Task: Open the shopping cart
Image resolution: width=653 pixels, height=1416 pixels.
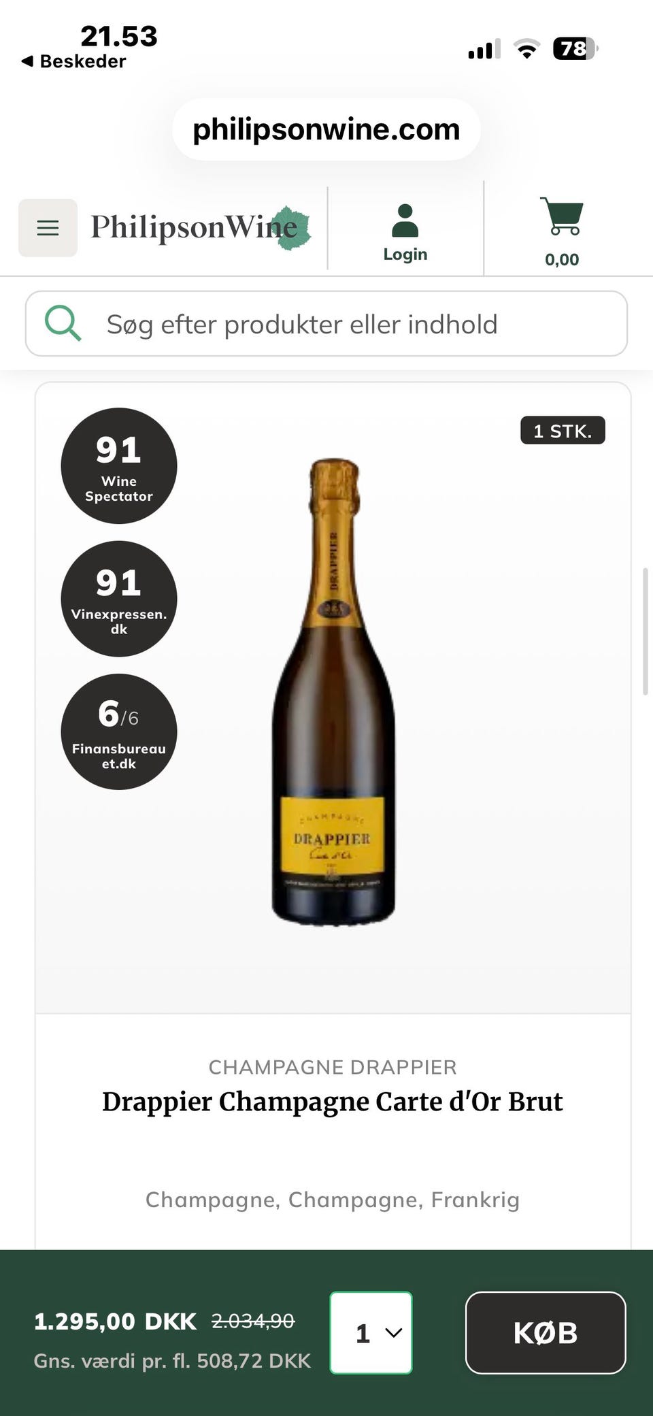Action: [561, 231]
